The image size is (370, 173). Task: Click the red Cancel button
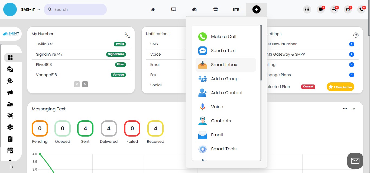tap(308, 87)
